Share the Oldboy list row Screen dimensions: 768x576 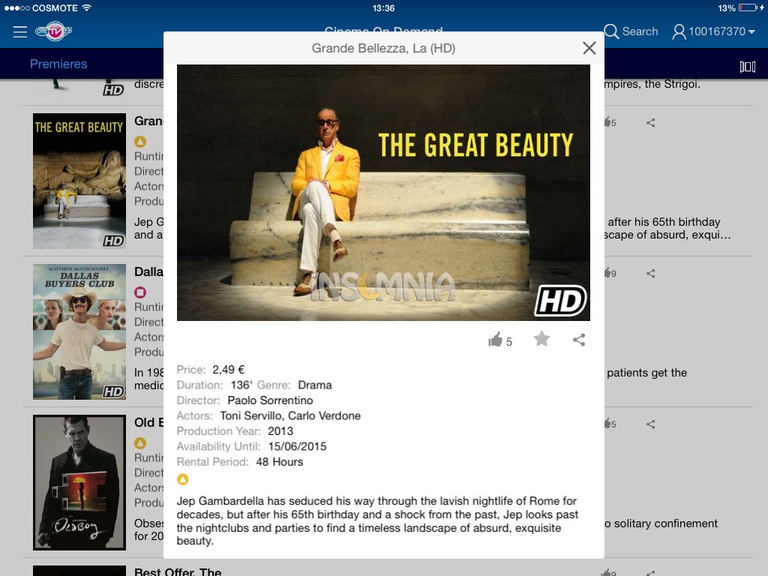[x=650, y=424]
